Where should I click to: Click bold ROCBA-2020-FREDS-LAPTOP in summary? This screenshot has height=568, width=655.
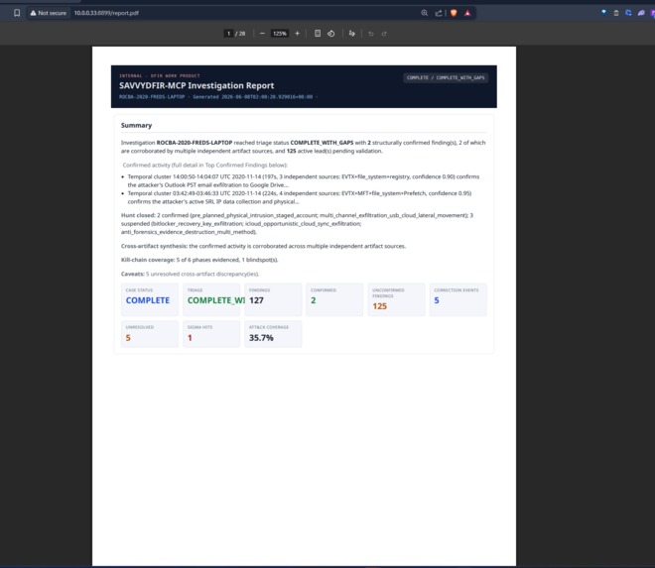tap(195, 143)
